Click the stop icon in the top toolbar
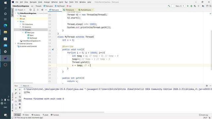This screenshot has width=212, height=119. tap(198, 6)
